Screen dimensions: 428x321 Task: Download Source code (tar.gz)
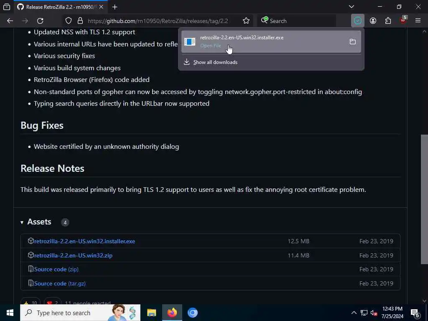[x=60, y=284]
